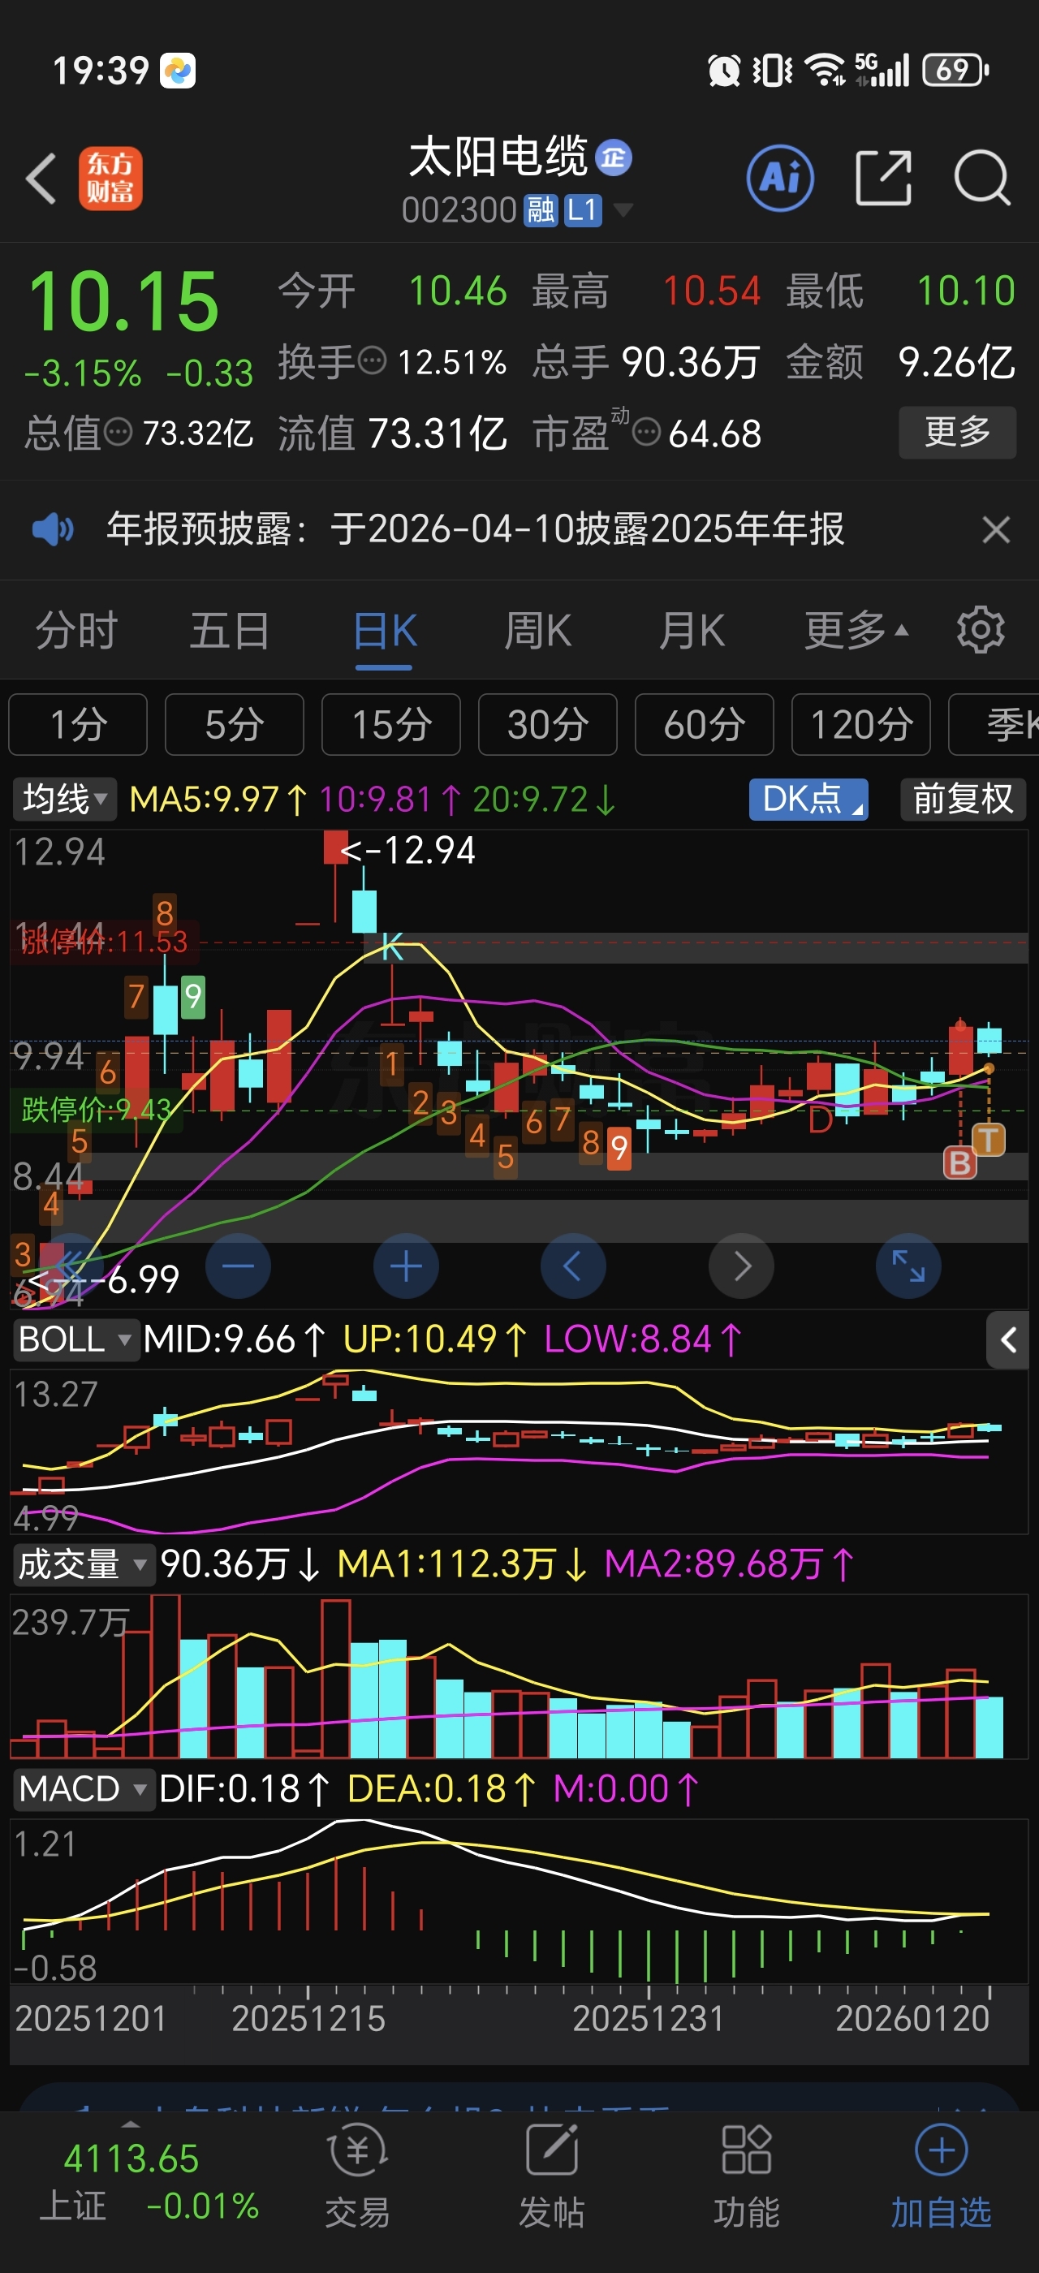Screen dimensions: 1039x2273
Task: Tap the L1 level badge
Action: 582,211
